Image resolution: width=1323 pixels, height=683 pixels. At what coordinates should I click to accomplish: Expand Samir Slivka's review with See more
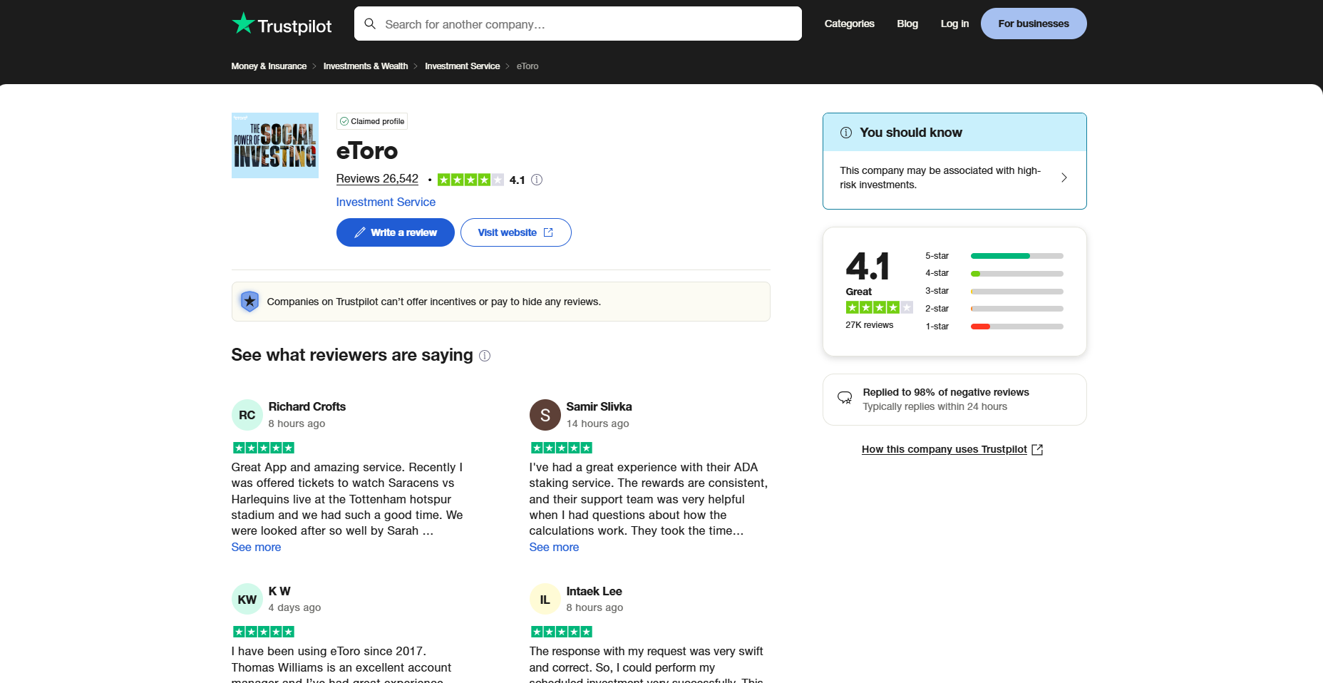[554, 548]
